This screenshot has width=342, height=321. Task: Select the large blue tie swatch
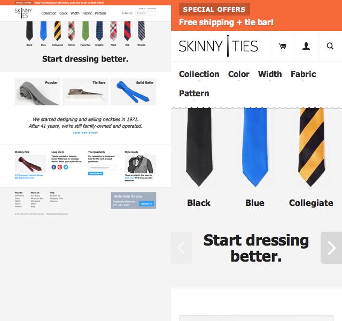coord(255,147)
